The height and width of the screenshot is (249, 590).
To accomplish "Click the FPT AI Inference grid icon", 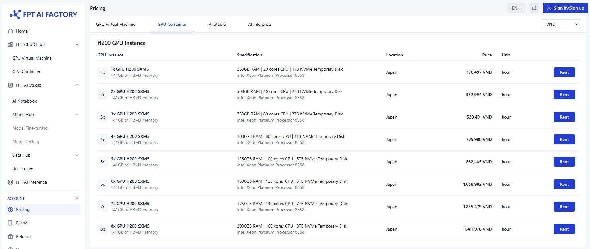I will [10, 182].
